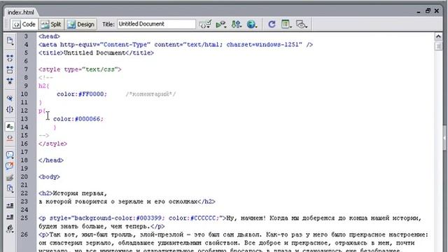Click the right panel collapse arrow
This screenshot has width=448, height=252.
[x=445, y=138]
